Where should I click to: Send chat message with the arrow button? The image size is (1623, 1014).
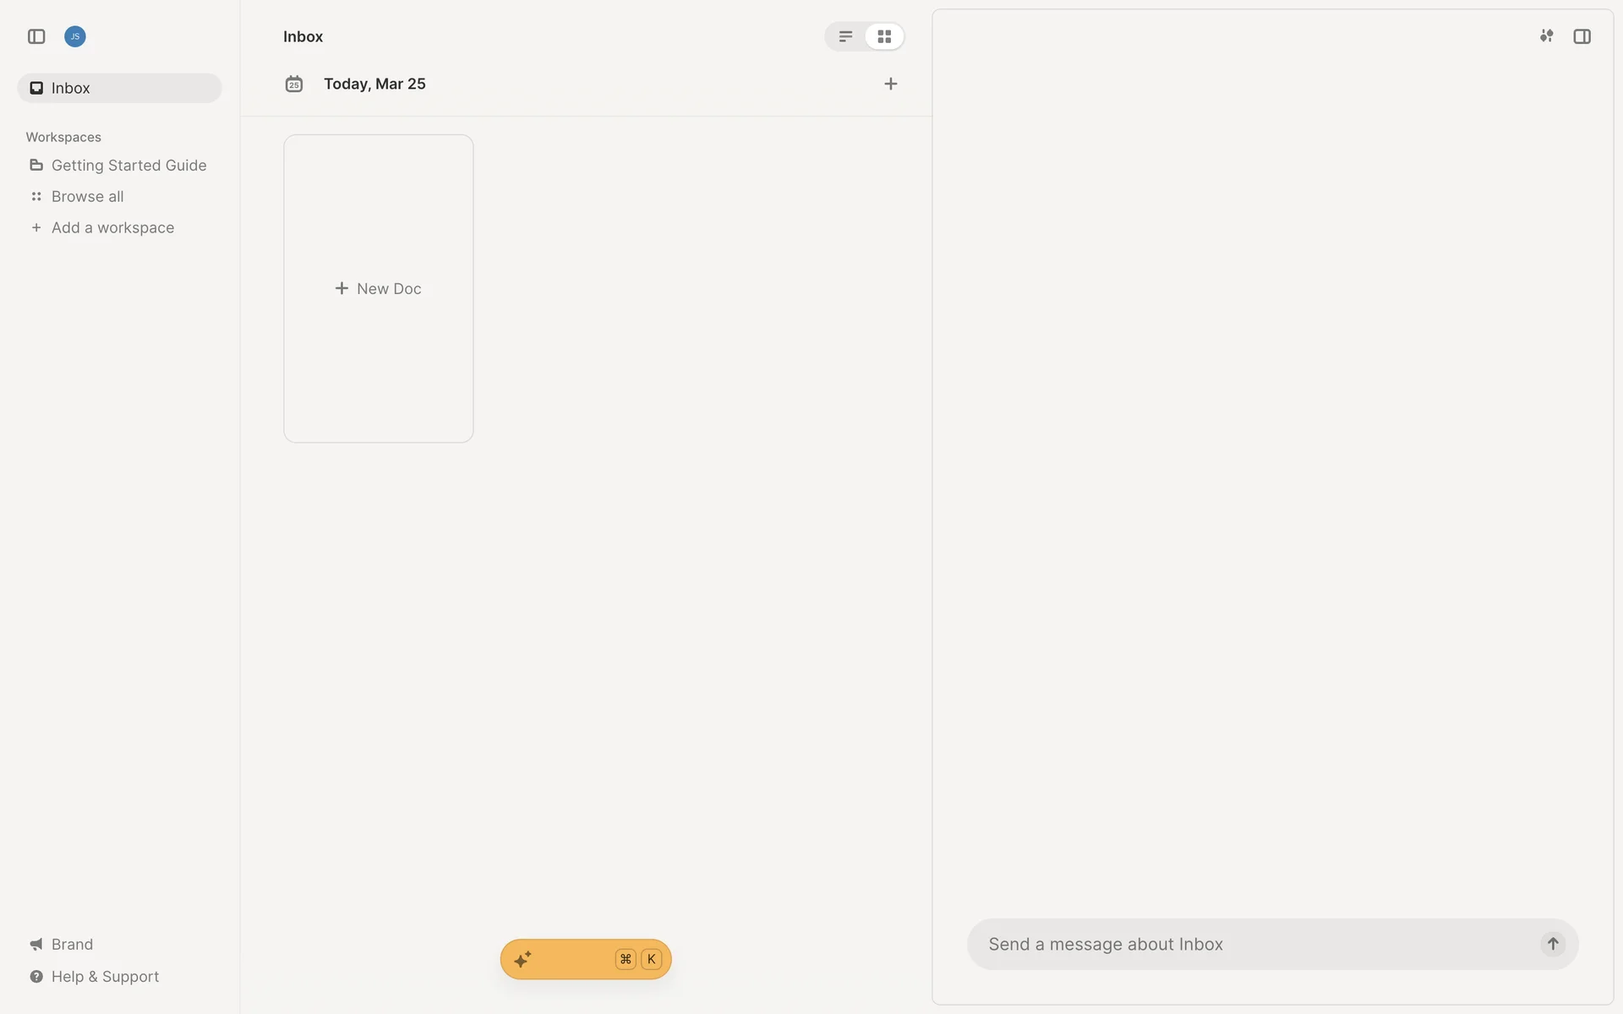1552,944
